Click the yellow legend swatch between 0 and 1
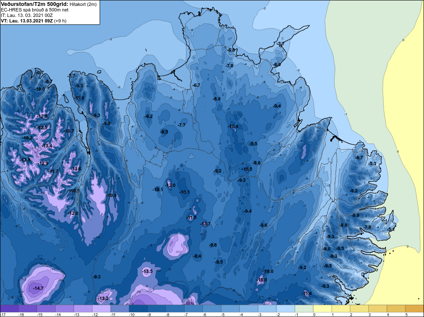The width and height of the screenshot is (424, 317). [322, 309]
